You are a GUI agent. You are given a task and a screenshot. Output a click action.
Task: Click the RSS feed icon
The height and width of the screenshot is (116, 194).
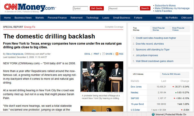[117, 54]
